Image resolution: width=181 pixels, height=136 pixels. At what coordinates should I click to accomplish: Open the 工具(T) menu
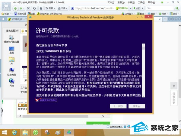[141, 2]
